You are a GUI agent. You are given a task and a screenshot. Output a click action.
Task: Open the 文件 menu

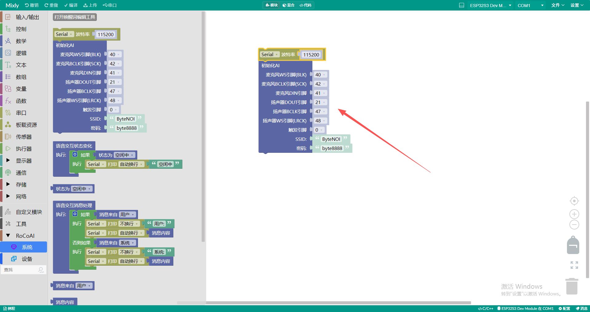(557, 5)
